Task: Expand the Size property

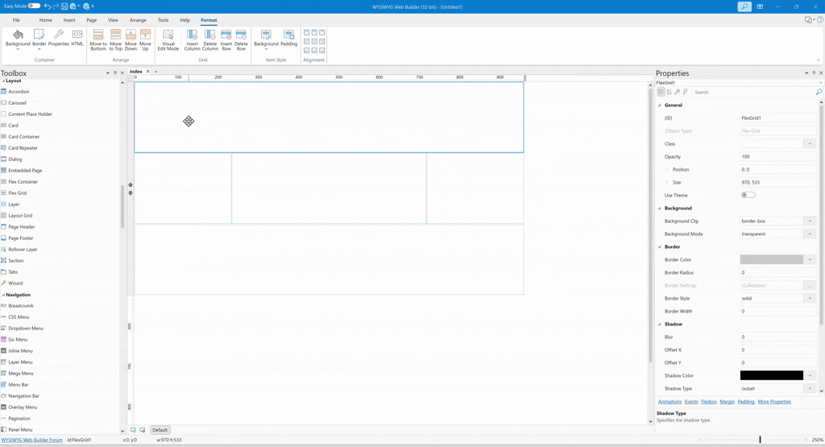Action: [667, 183]
